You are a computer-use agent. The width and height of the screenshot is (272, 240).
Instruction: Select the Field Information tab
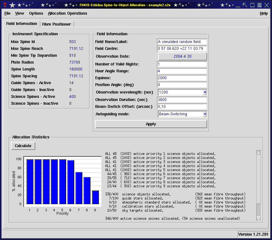pyautogui.click(x=22, y=24)
